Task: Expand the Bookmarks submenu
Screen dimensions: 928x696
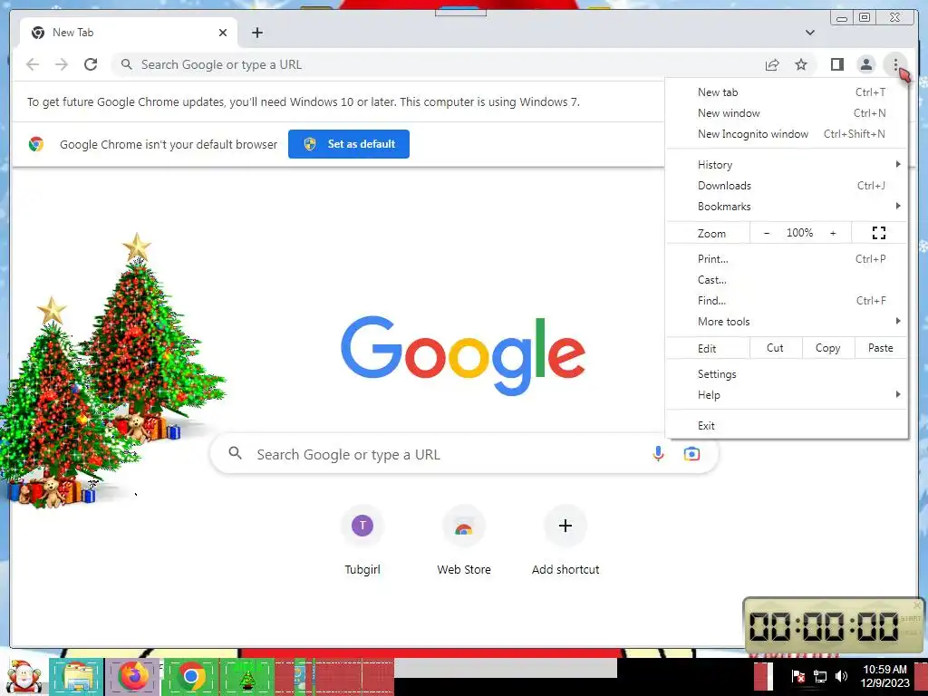Action: [x=787, y=206]
